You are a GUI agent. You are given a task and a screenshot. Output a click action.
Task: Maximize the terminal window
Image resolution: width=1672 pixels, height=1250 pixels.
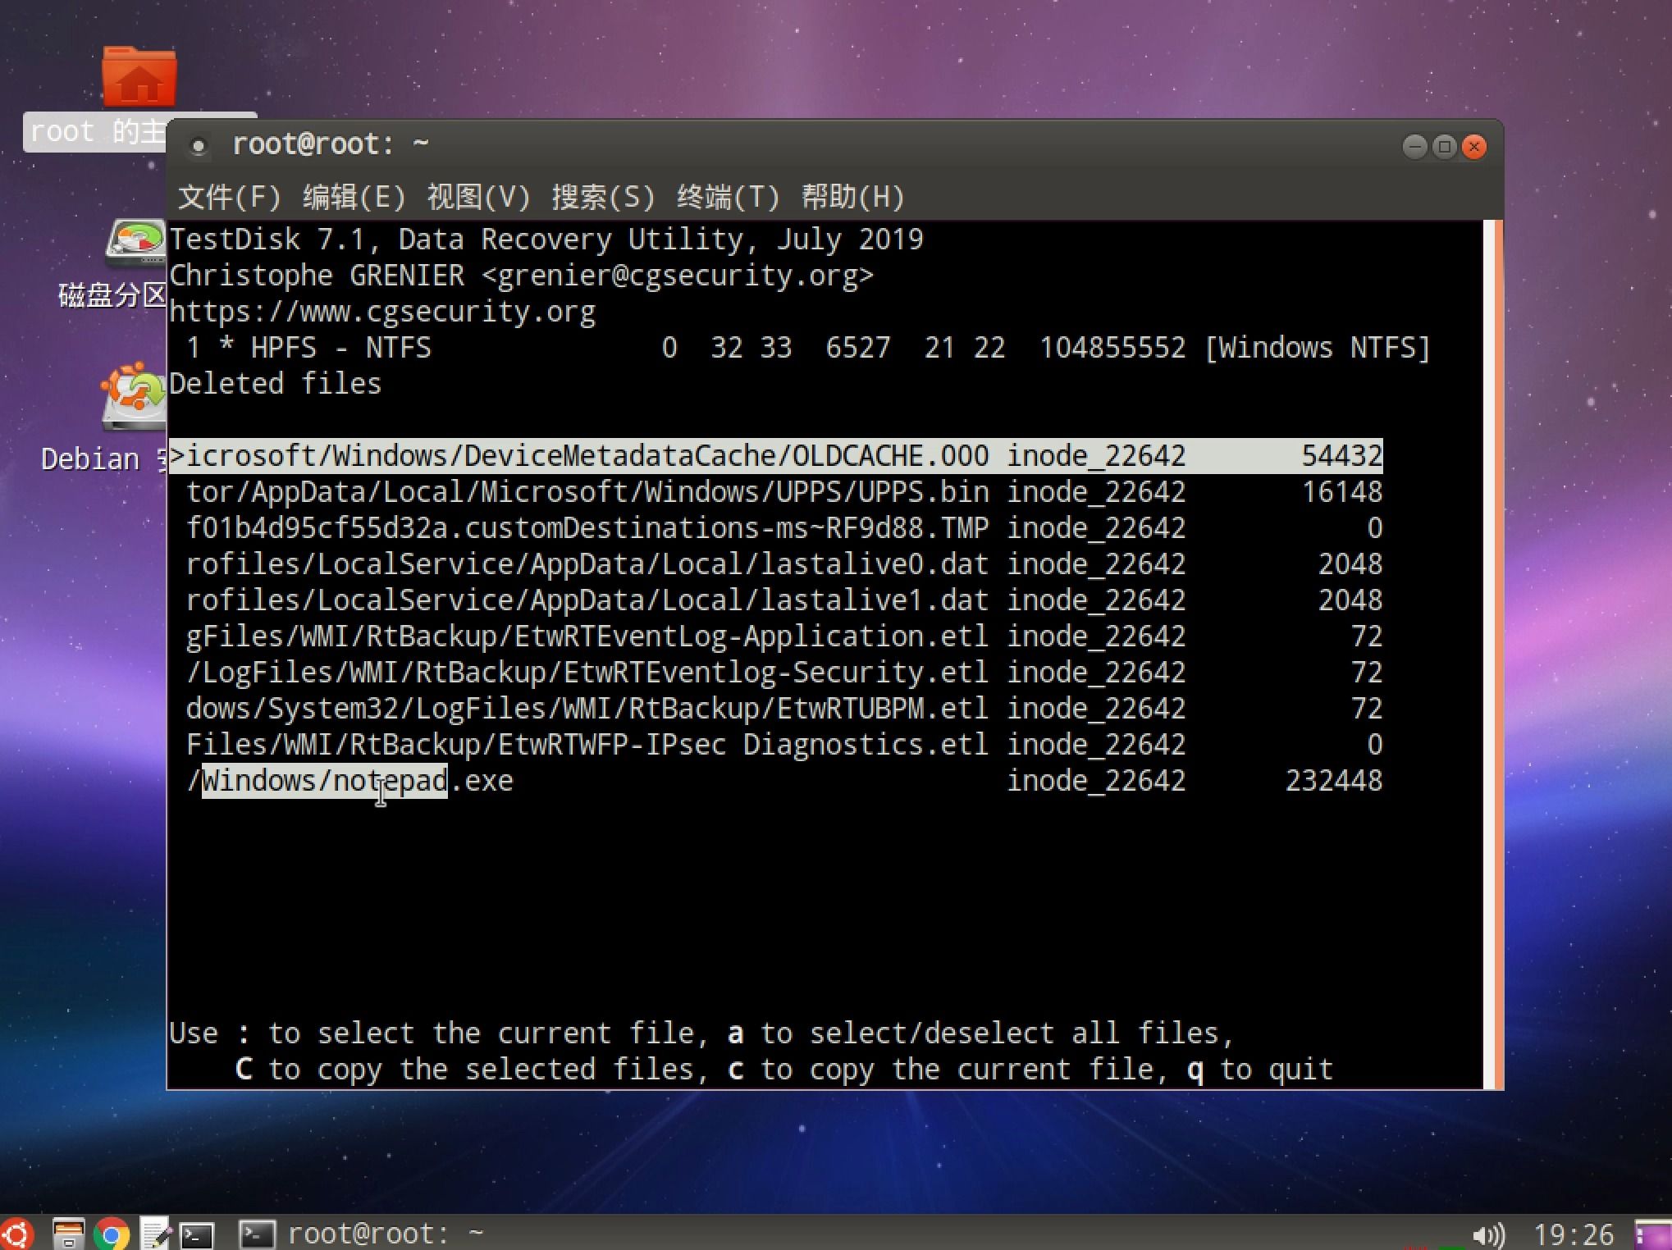(x=1444, y=147)
